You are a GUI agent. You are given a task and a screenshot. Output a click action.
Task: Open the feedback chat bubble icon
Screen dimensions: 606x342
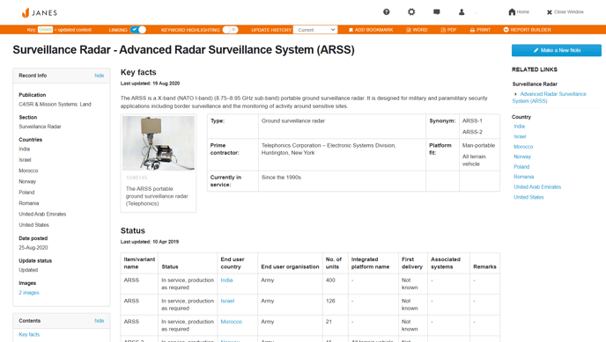[436, 12]
